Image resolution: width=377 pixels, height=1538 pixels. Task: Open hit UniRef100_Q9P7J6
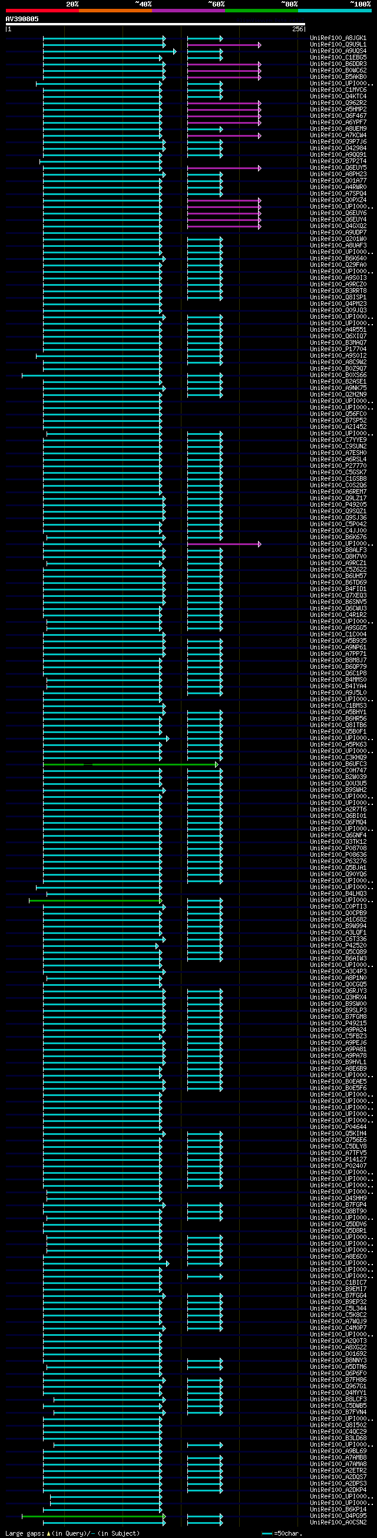(x=338, y=142)
